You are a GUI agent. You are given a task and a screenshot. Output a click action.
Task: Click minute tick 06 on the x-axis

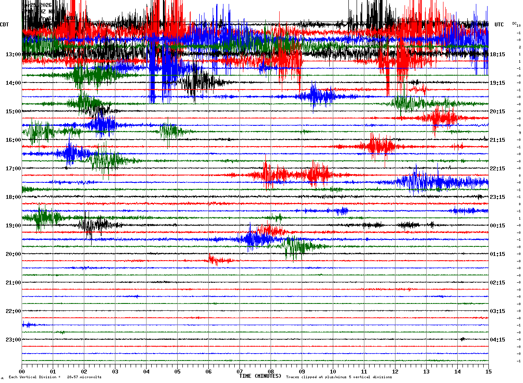click(208, 371)
